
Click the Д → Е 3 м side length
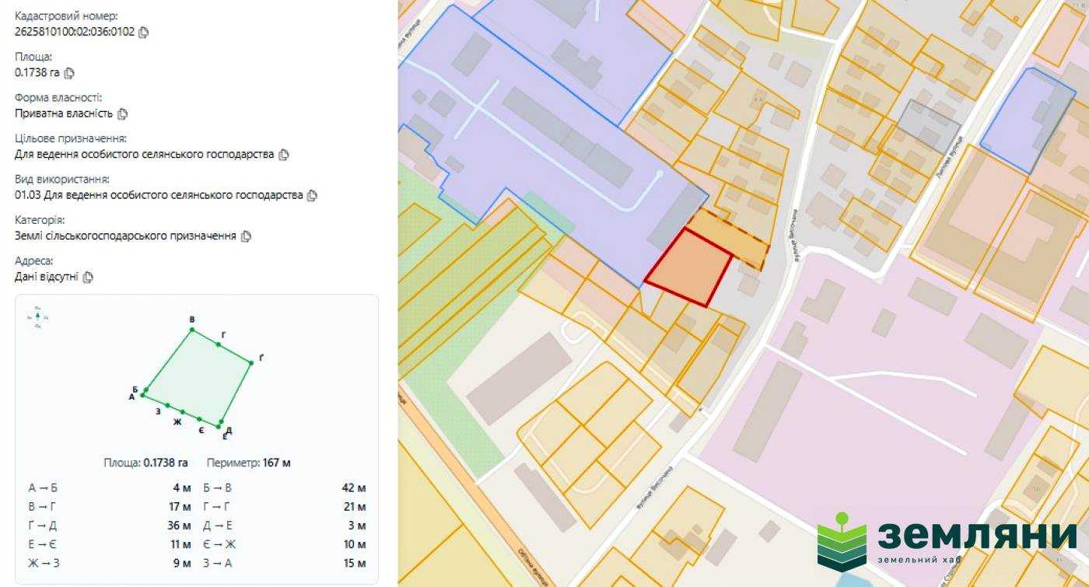coord(285,526)
